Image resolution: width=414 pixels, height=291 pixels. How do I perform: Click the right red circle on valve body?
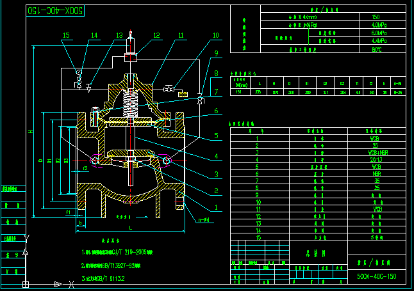(167, 160)
